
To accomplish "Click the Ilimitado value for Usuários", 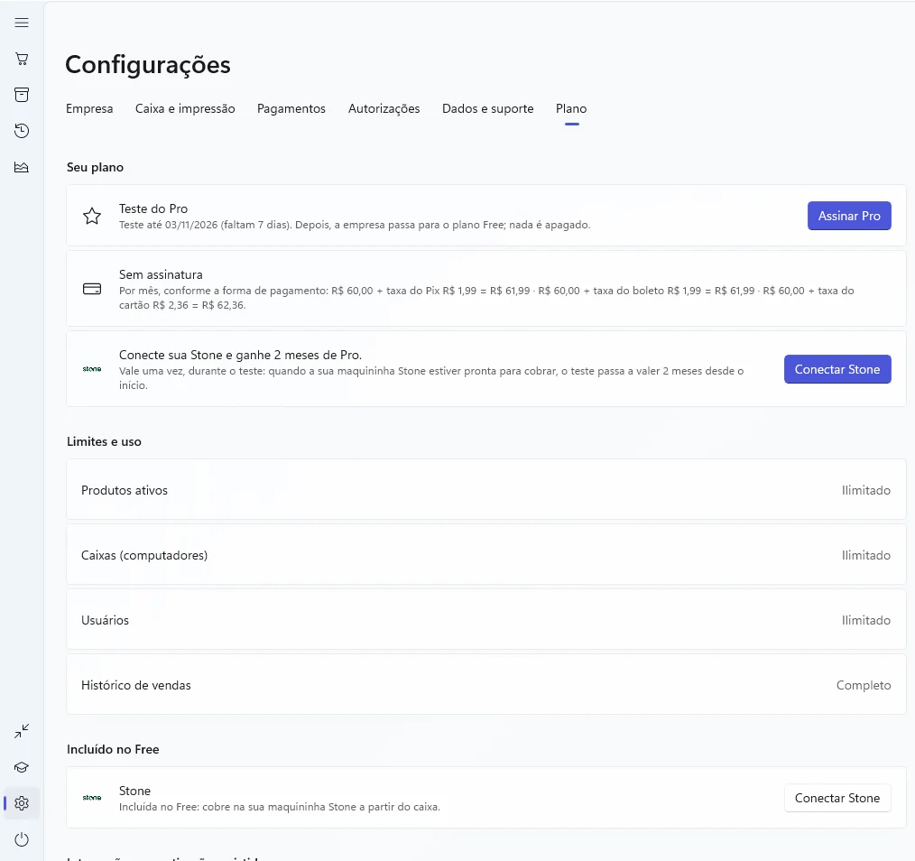I will [866, 620].
